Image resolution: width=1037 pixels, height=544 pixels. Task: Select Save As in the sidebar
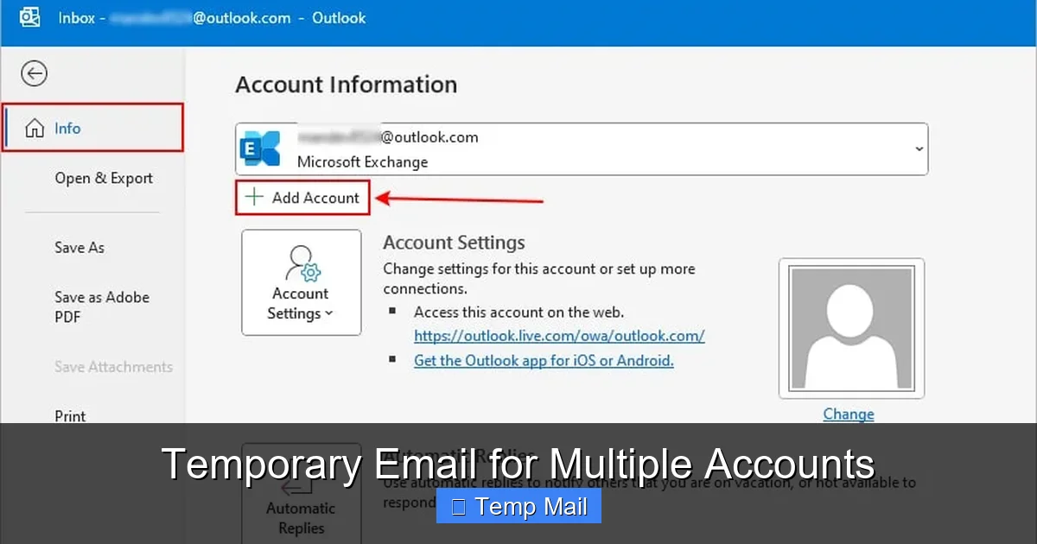(80, 248)
